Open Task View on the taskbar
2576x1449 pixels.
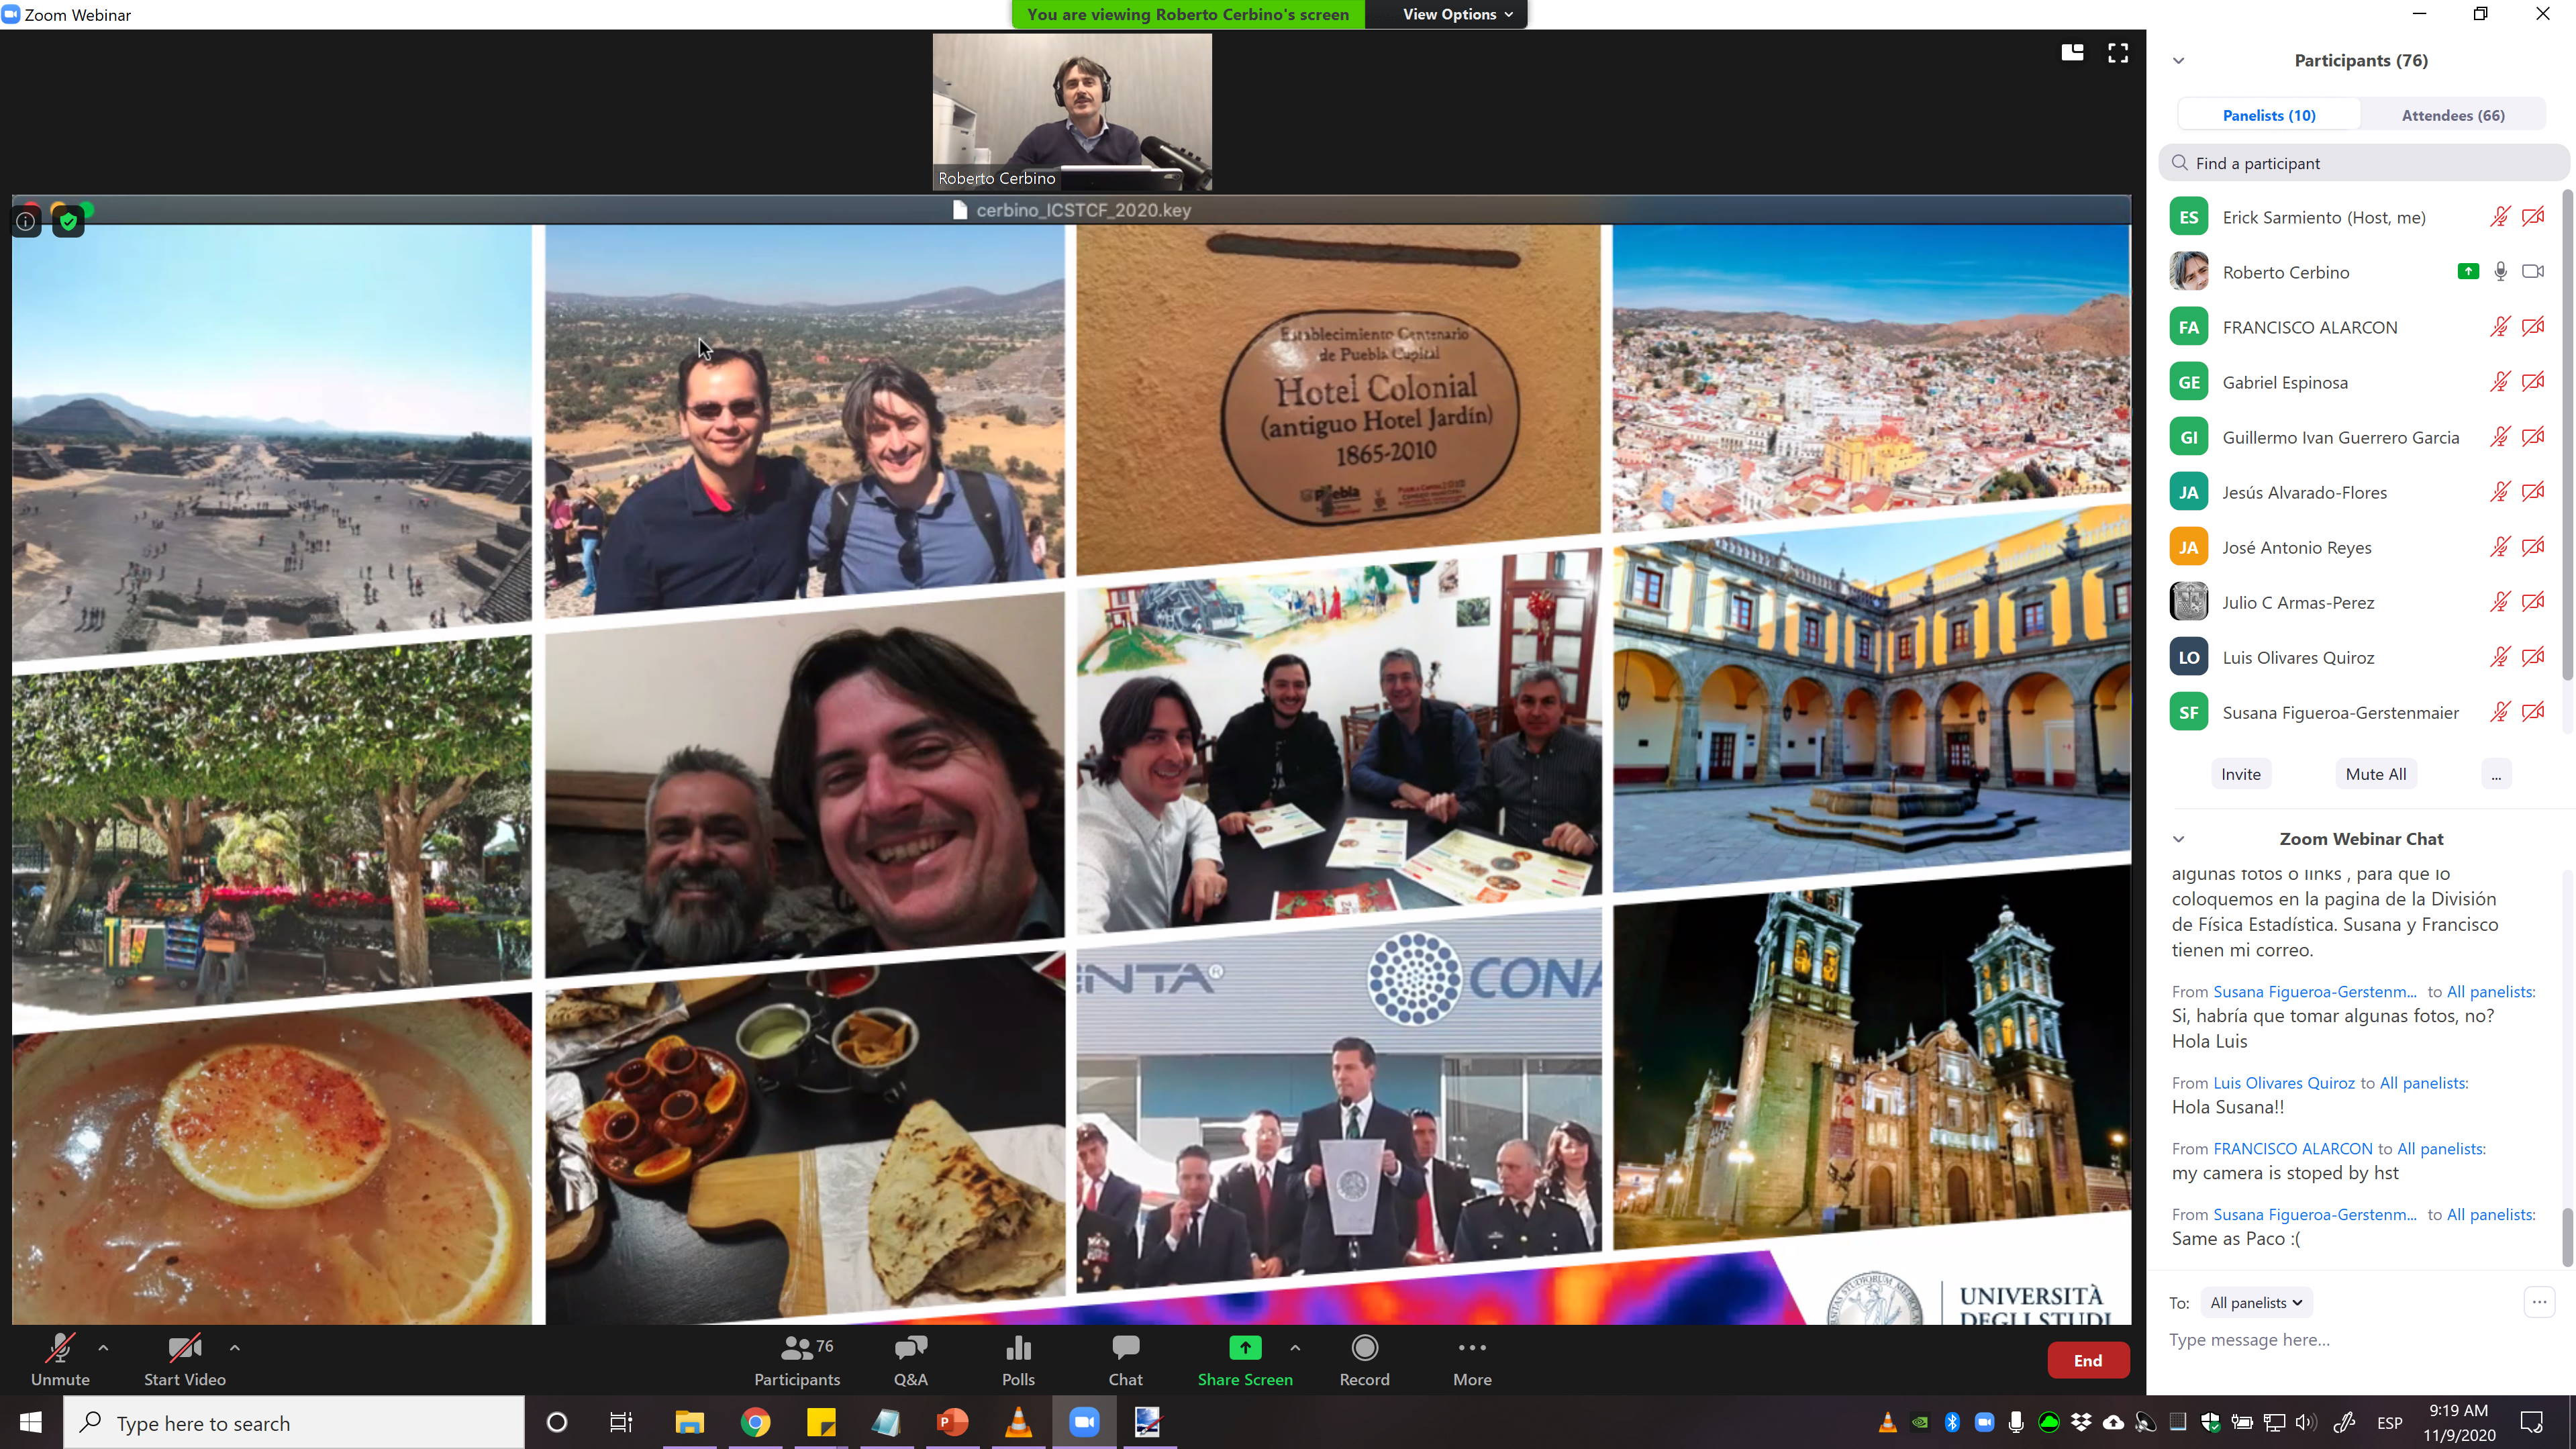pos(621,1422)
